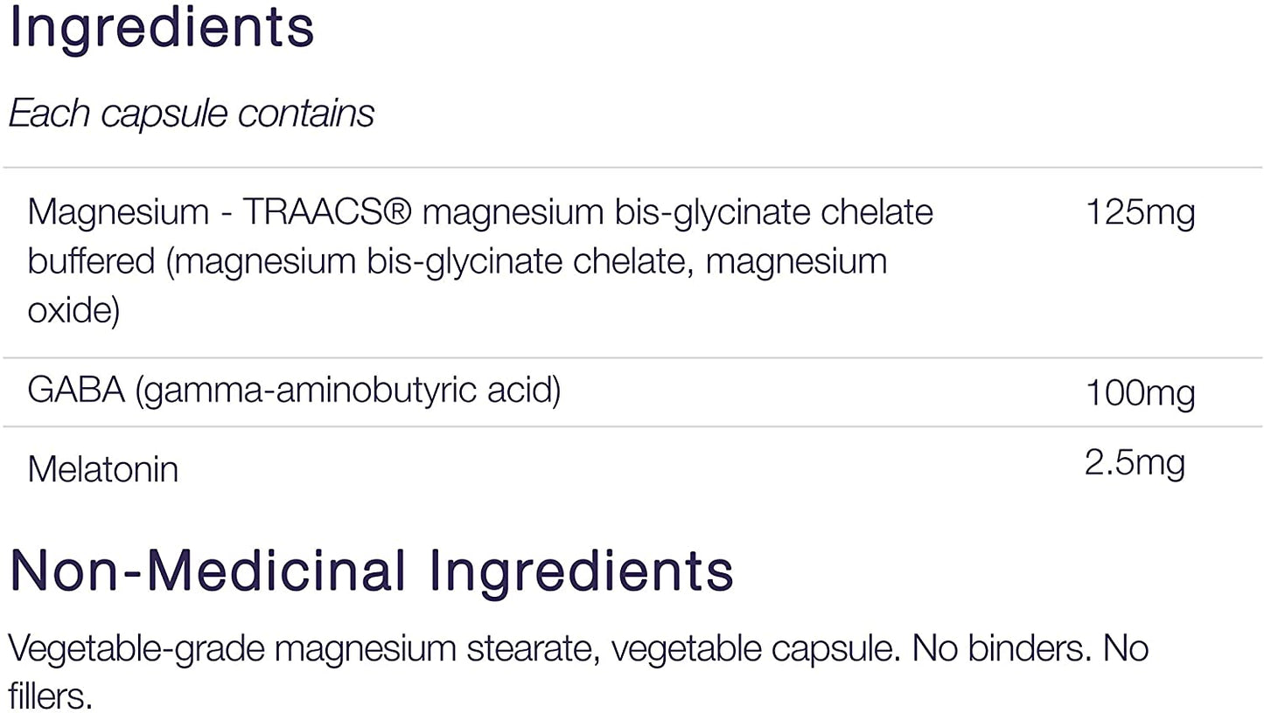Screen dimensions: 1264x713
Task: Click the 'vegetable capsule' phrase
Action: point(754,649)
